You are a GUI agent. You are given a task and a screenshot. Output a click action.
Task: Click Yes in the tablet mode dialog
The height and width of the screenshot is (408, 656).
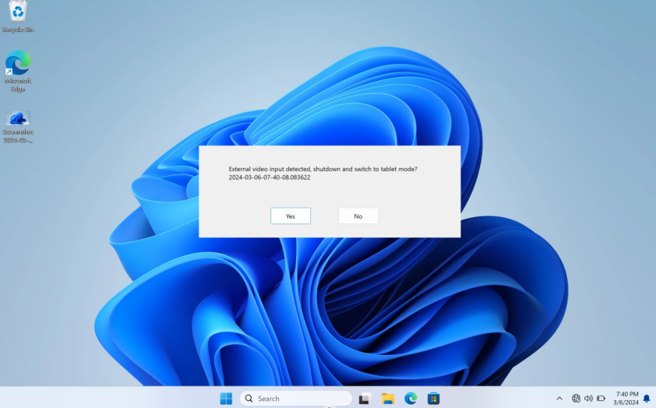pyautogui.click(x=290, y=216)
